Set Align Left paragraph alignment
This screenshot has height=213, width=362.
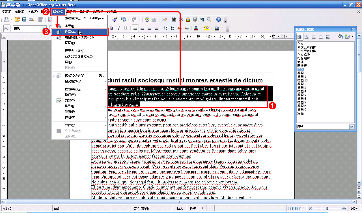pos(135,28)
